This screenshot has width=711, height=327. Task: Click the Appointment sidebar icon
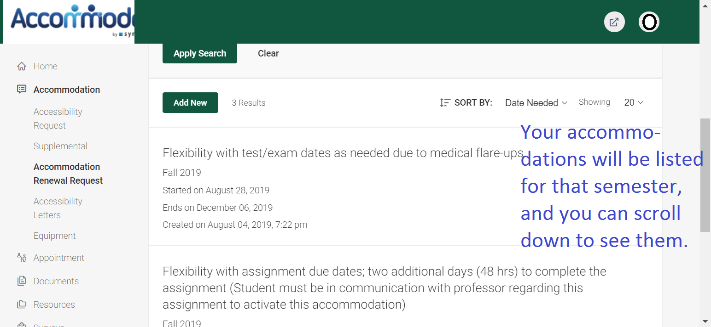[x=22, y=258]
